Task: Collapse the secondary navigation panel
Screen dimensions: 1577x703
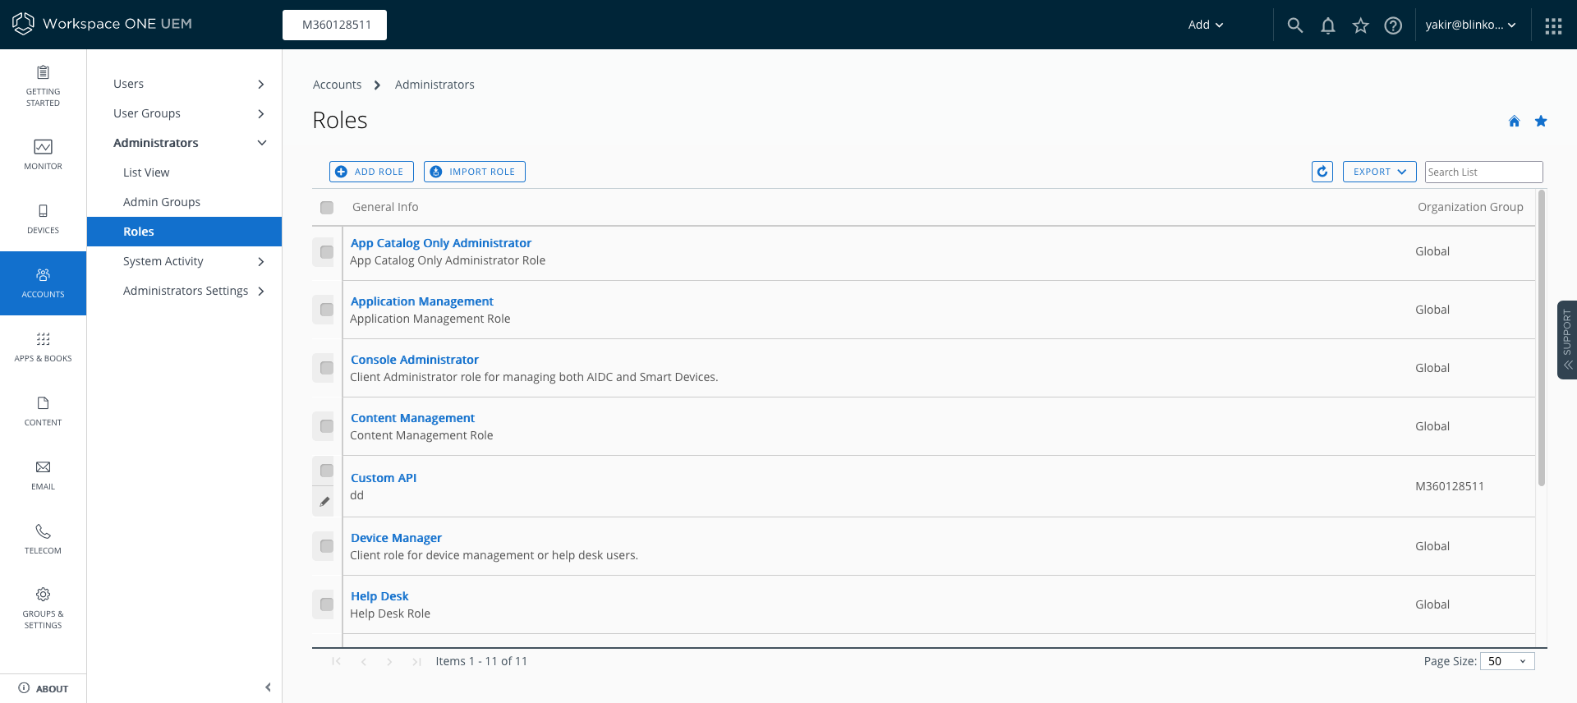Action: 268,687
